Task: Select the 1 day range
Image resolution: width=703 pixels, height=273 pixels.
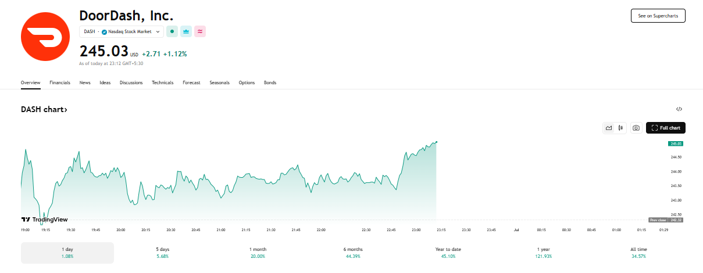Action: 67,253
